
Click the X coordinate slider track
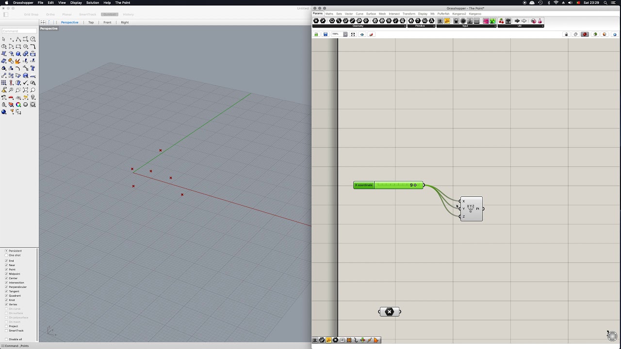[x=398, y=185]
